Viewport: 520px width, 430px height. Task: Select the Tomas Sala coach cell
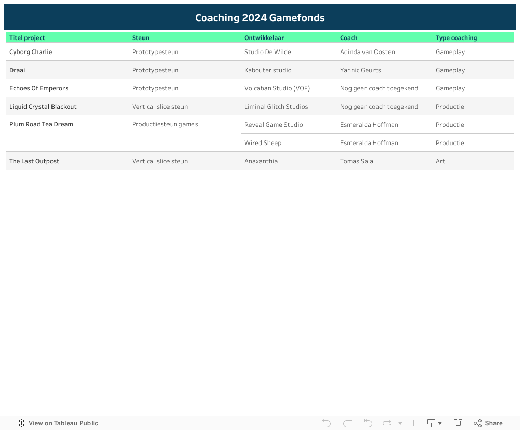point(356,161)
